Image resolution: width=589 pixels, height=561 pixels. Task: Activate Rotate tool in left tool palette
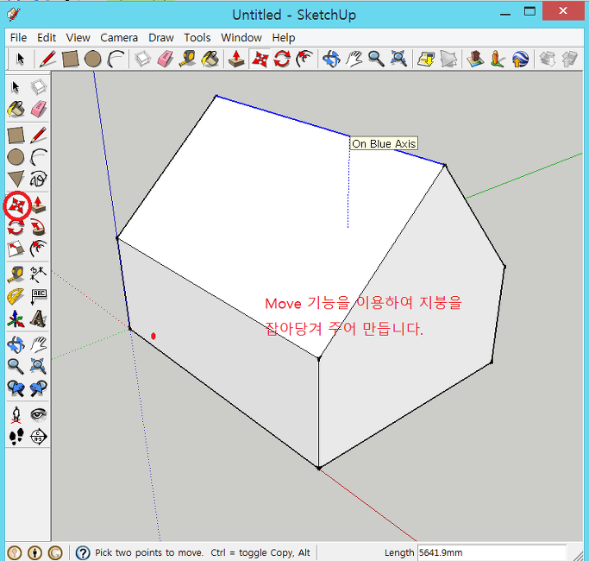coord(16,228)
